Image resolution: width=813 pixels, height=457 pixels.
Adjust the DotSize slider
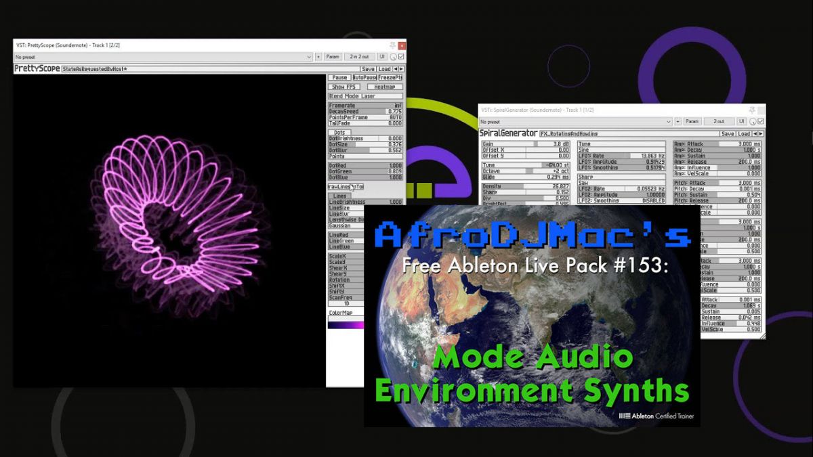[x=366, y=144]
